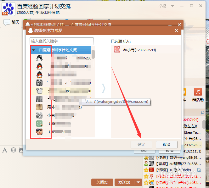Click the member list scrollbar thumb

[x=93, y=54]
